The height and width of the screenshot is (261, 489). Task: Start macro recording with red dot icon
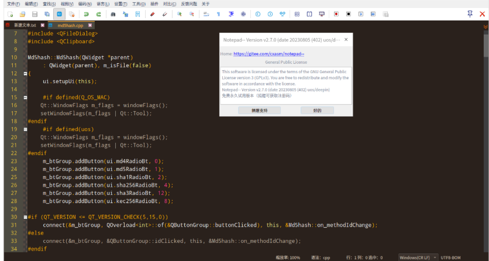click(336, 14)
